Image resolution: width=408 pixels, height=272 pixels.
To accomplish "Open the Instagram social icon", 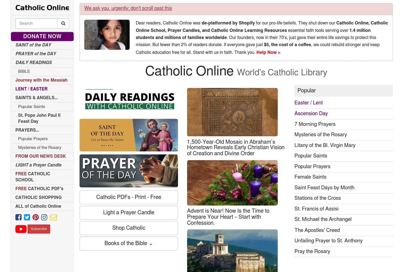I will pyautogui.click(x=44, y=217).
